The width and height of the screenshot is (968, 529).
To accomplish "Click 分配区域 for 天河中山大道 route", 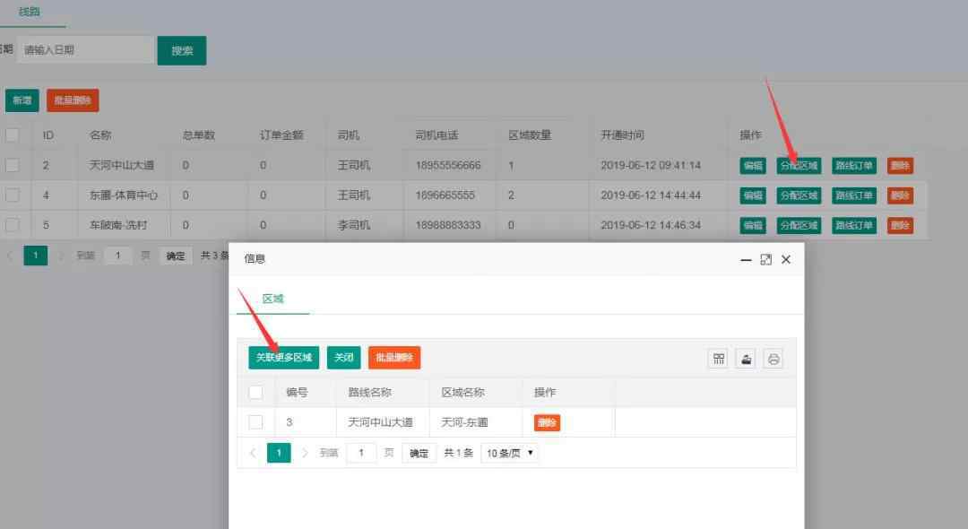I will 799,166.
